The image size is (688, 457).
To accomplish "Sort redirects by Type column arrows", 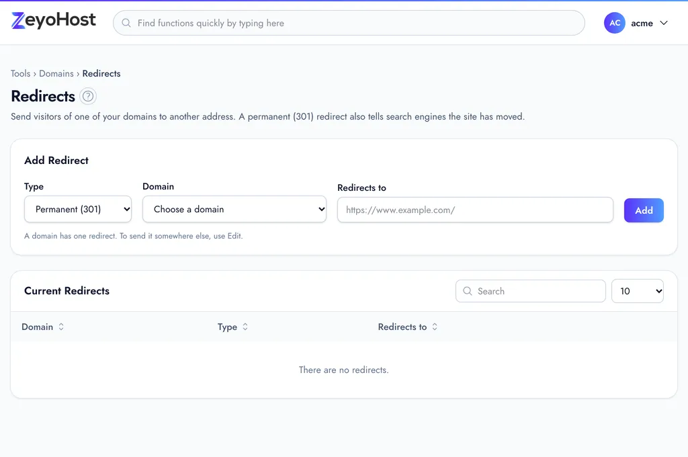I will (245, 327).
